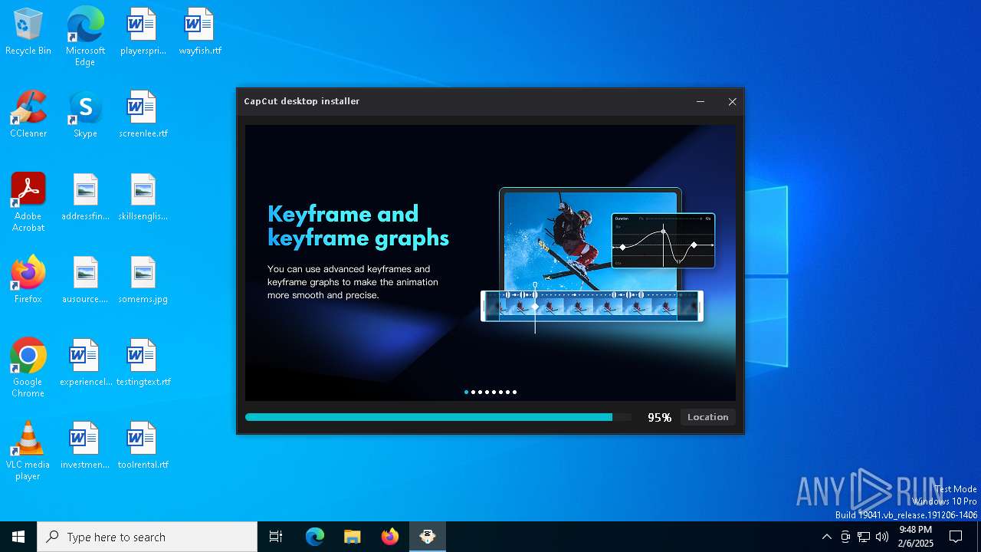Open File Explorer from the taskbar
Image resolution: width=981 pixels, height=552 pixels.
coord(352,537)
